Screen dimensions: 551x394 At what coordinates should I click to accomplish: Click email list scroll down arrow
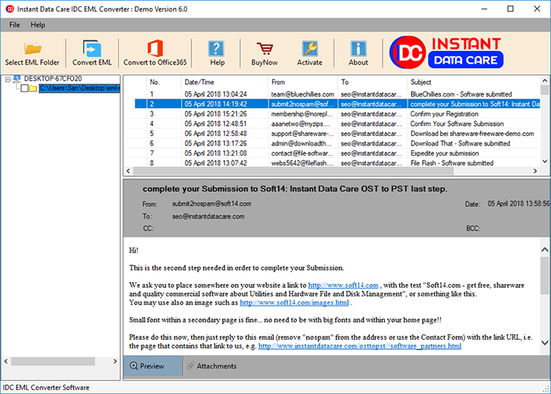click(545, 161)
